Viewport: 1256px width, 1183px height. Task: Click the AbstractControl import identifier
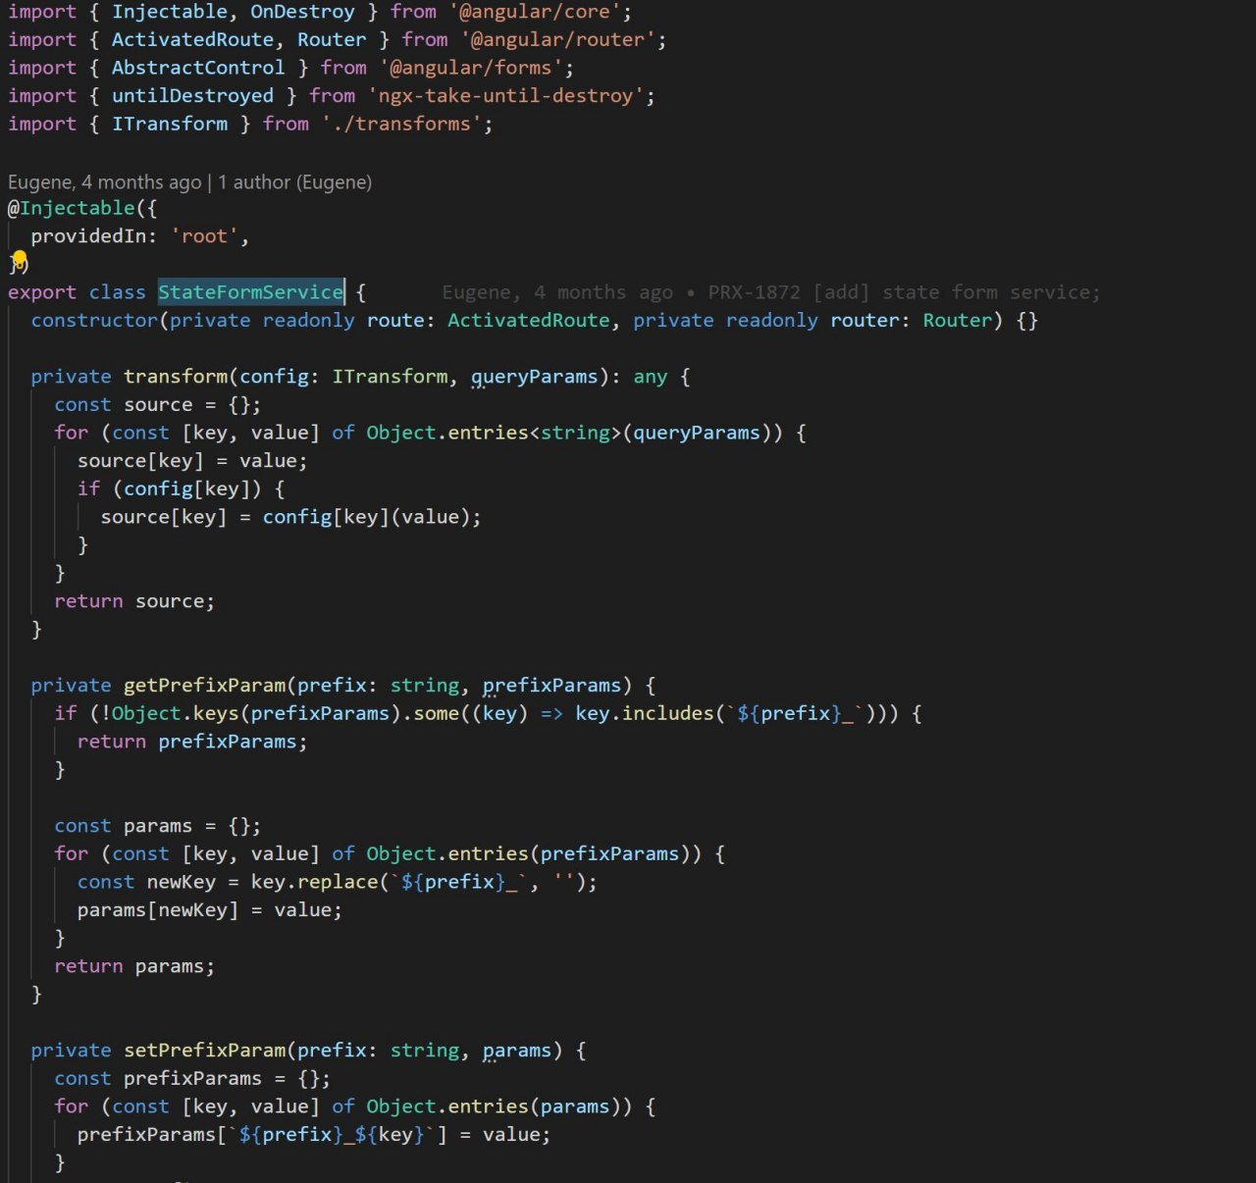[x=198, y=68]
